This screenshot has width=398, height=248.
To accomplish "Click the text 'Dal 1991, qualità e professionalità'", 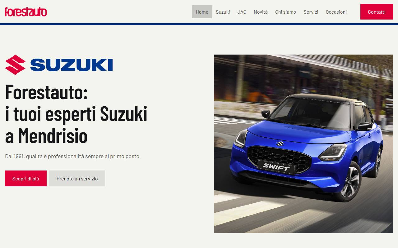I will [44, 156].
